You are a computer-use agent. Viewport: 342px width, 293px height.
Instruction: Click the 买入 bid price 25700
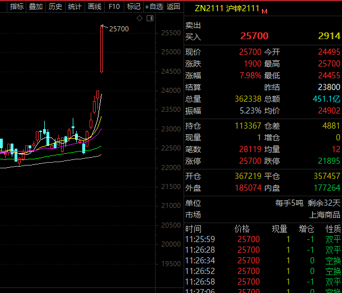(254, 36)
